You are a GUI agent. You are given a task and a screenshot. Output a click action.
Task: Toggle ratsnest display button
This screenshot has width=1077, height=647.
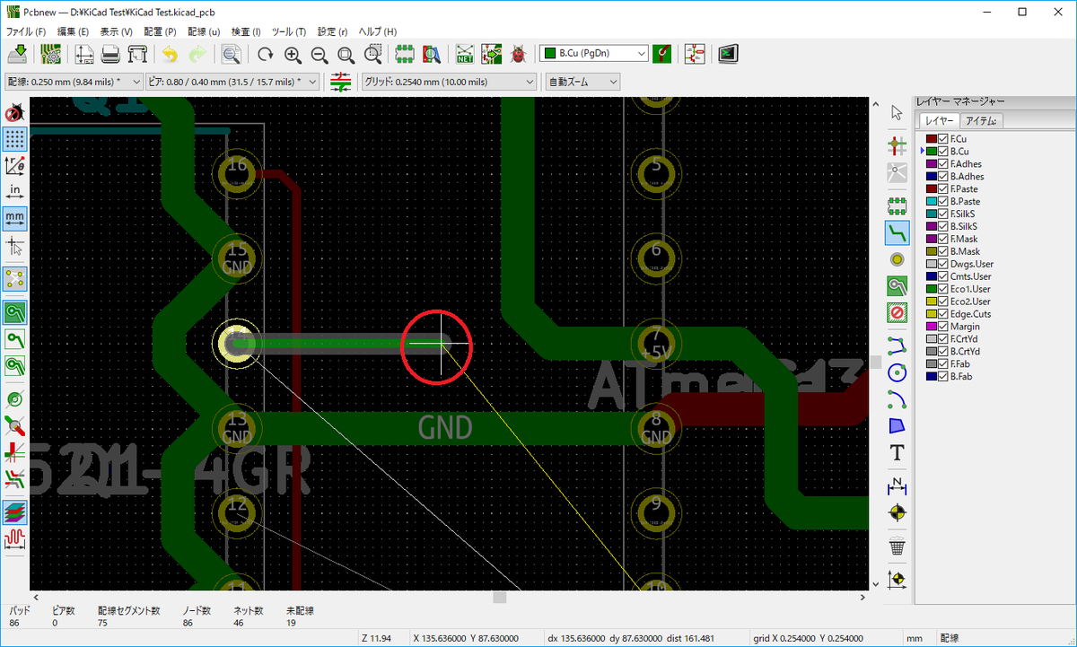coord(14,279)
